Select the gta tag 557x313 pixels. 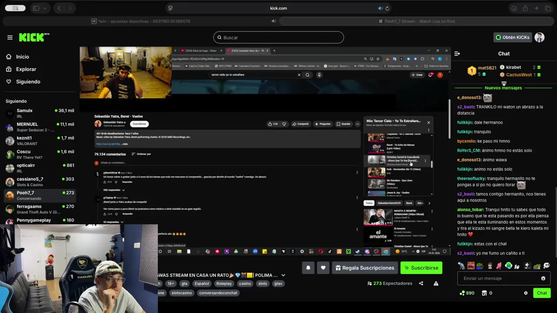tap(184, 283)
